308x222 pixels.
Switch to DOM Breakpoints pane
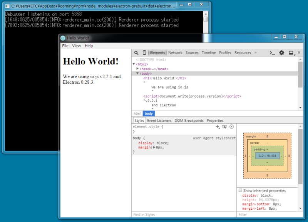point(189,121)
